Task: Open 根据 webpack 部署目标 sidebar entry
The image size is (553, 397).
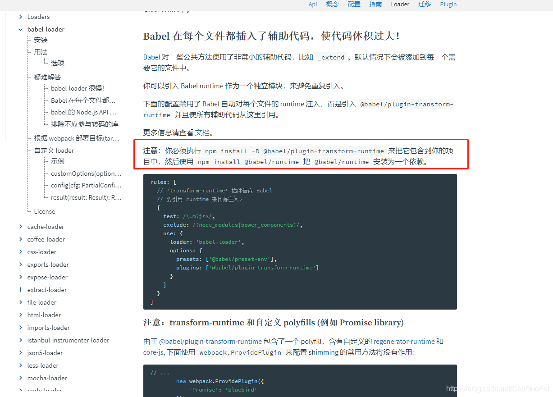Action: [x=77, y=138]
